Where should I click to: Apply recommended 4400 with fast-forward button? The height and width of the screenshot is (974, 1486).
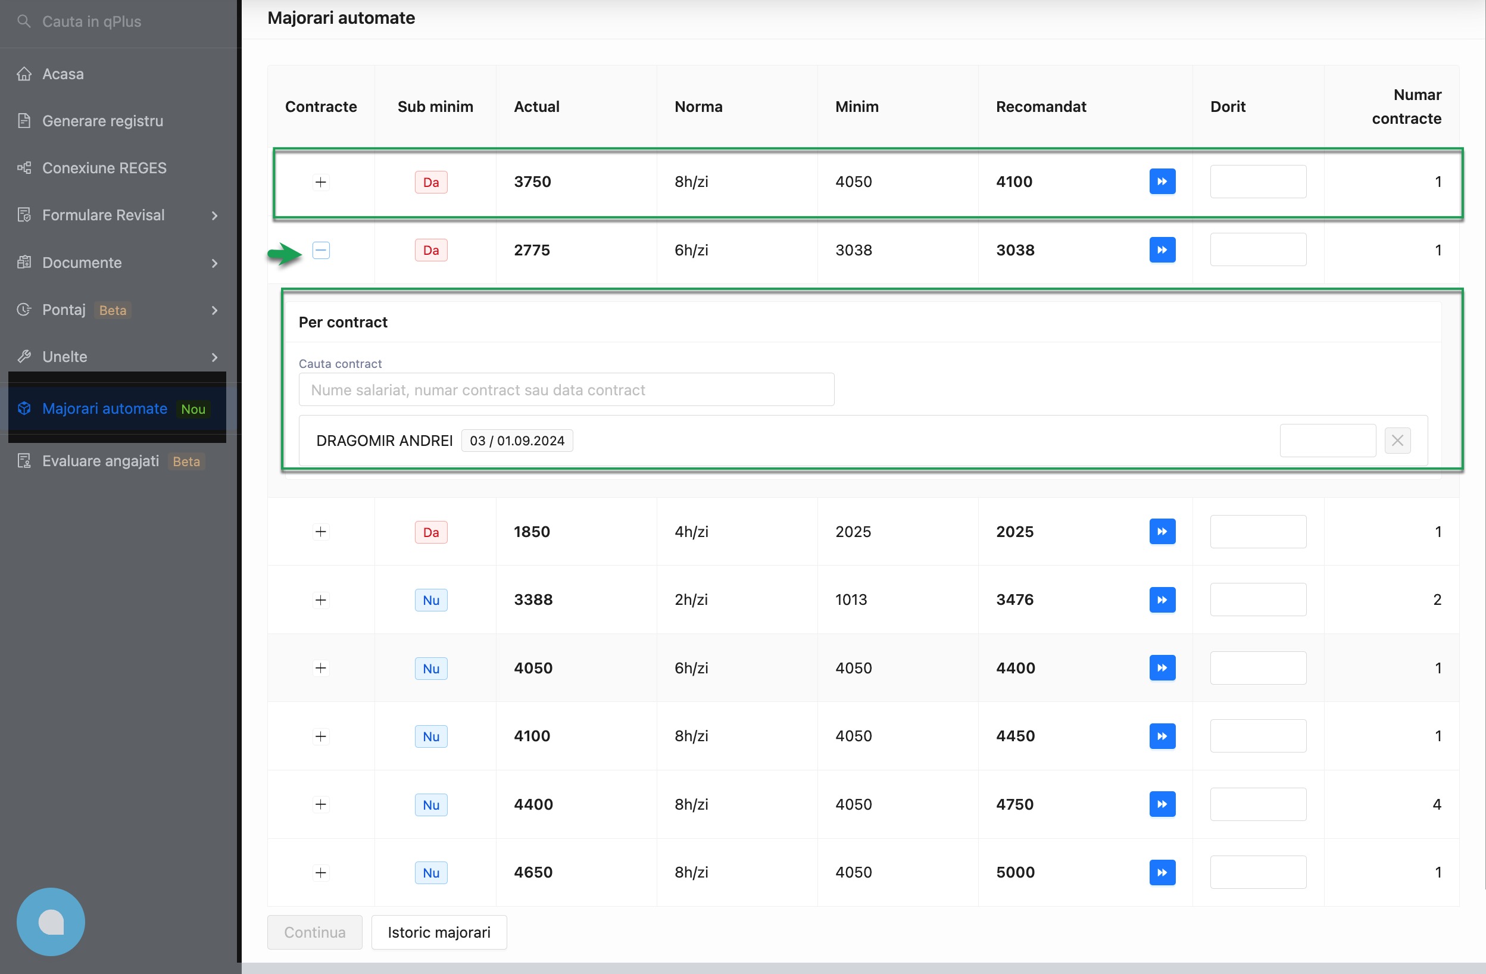pos(1162,667)
